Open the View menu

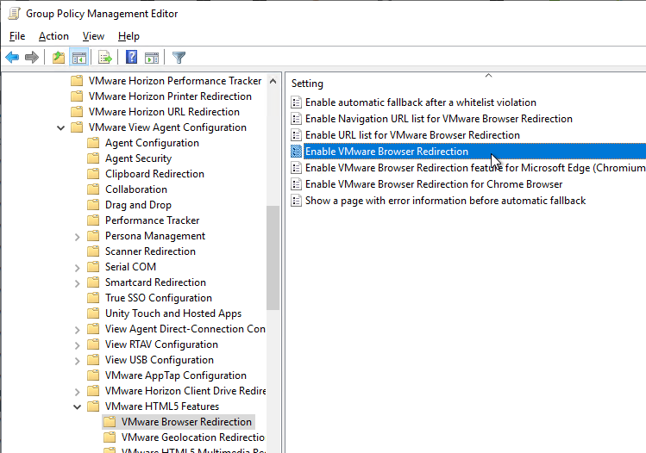(x=93, y=36)
